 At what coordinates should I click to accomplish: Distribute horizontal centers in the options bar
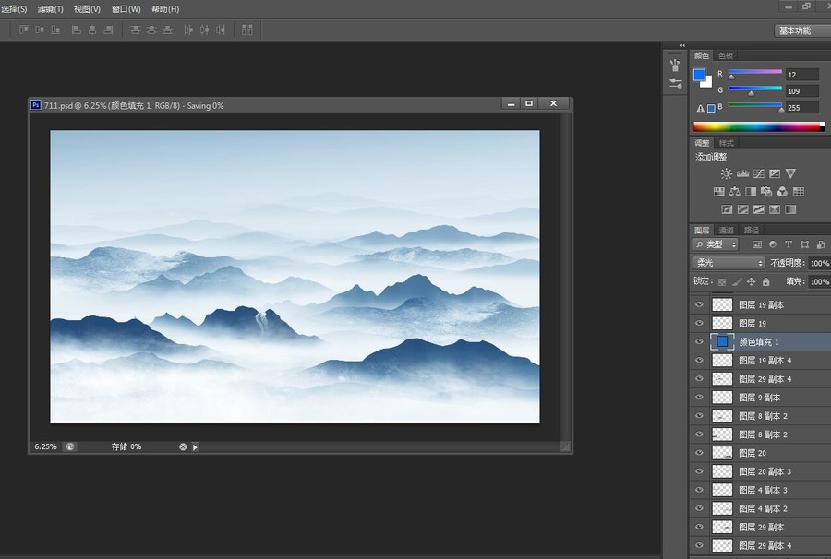pos(205,30)
